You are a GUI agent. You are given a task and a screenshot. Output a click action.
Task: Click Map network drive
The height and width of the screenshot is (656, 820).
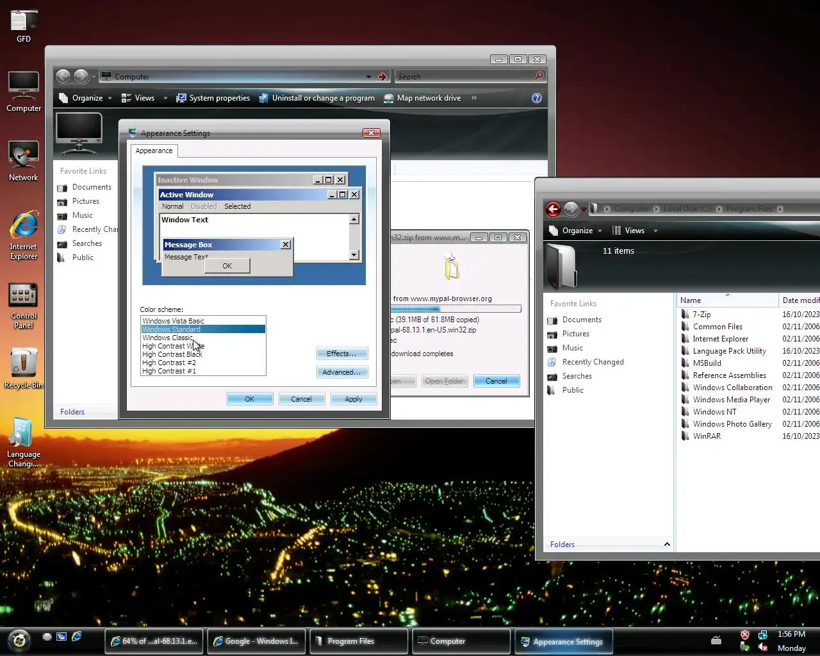coord(422,98)
